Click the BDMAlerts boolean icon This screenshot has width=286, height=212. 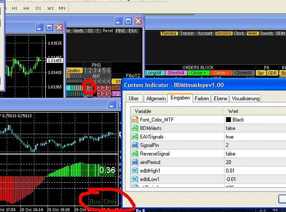135,128
